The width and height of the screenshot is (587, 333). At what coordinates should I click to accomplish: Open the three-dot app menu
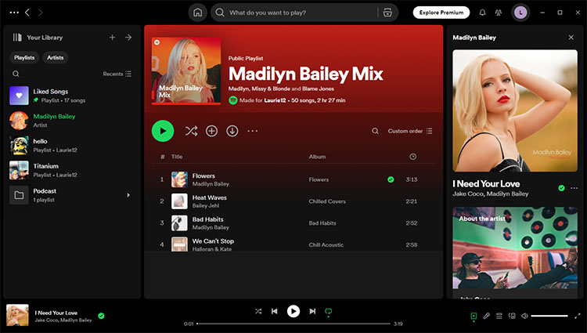pyautogui.click(x=14, y=13)
